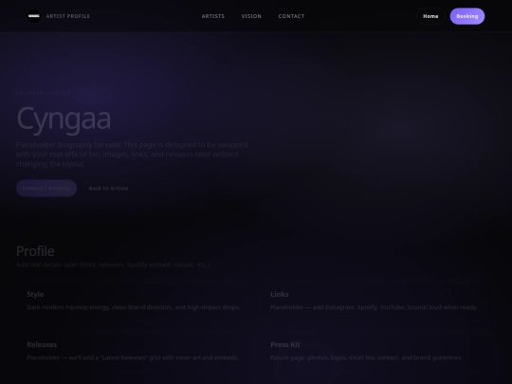Click the 'Add real details later' subtitle
Image resolution: width=512 pixels, height=384 pixels.
(113, 265)
